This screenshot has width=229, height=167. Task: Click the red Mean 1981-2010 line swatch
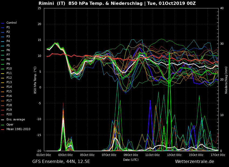pyautogui.click(x=3, y=129)
